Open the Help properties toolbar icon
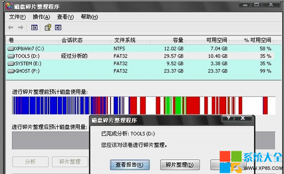Screen dimensions: 284x174 (x=48, y=27)
